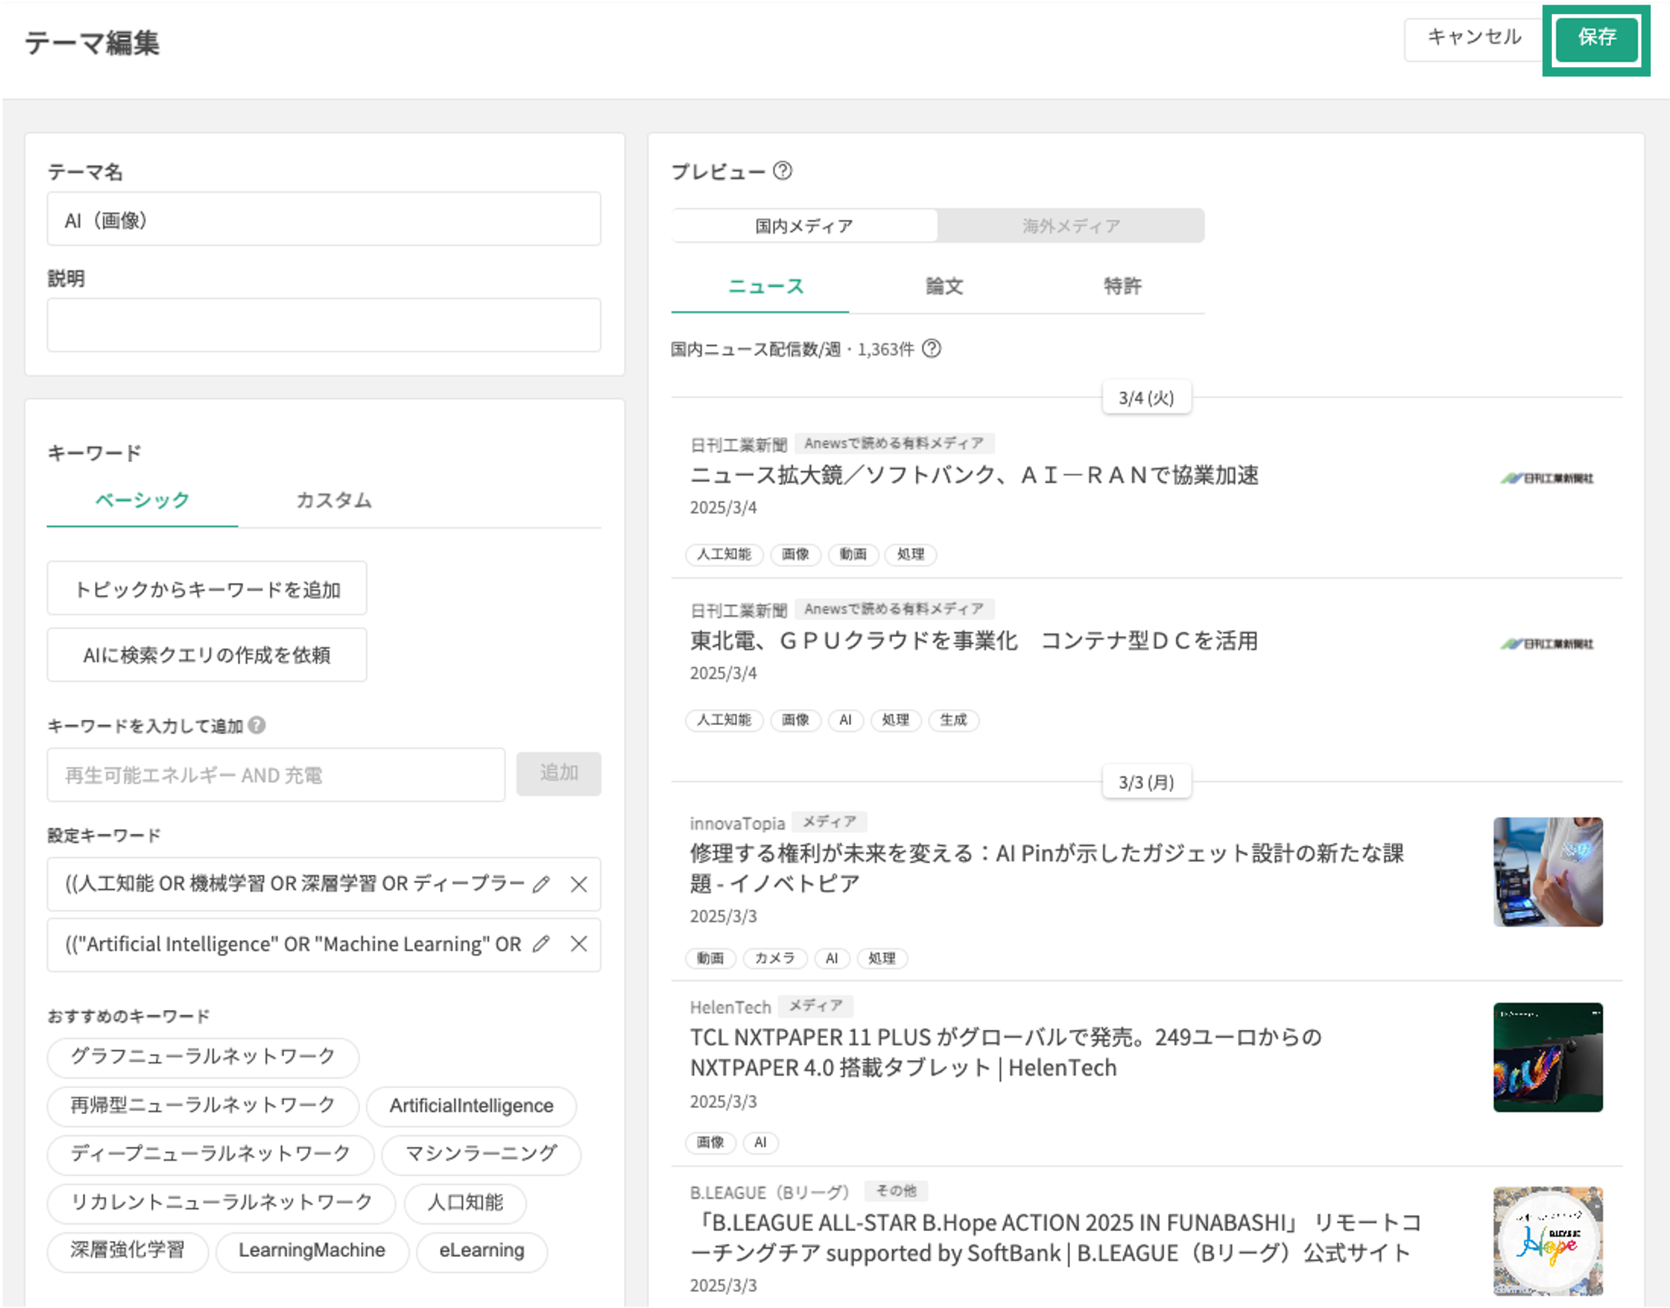The height and width of the screenshot is (1308, 1670).
Task: Open ソフトバンク AI-RAN news headline
Action: click(x=974, y=475)
